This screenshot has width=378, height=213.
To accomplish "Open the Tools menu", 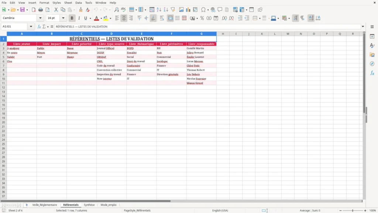I will tap(89, 3).
